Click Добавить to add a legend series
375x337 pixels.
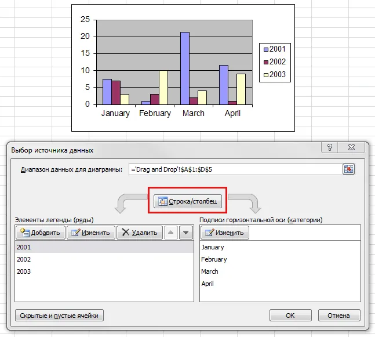point(41,233)
